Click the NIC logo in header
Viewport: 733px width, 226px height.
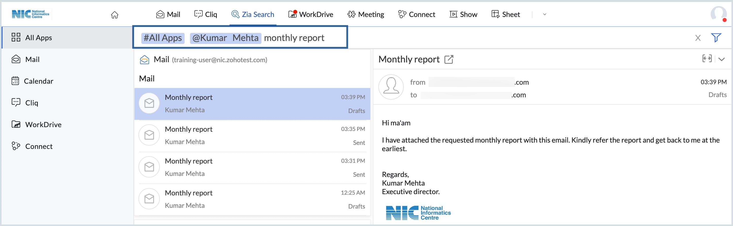pyautogui.click(x=30, y=14)
